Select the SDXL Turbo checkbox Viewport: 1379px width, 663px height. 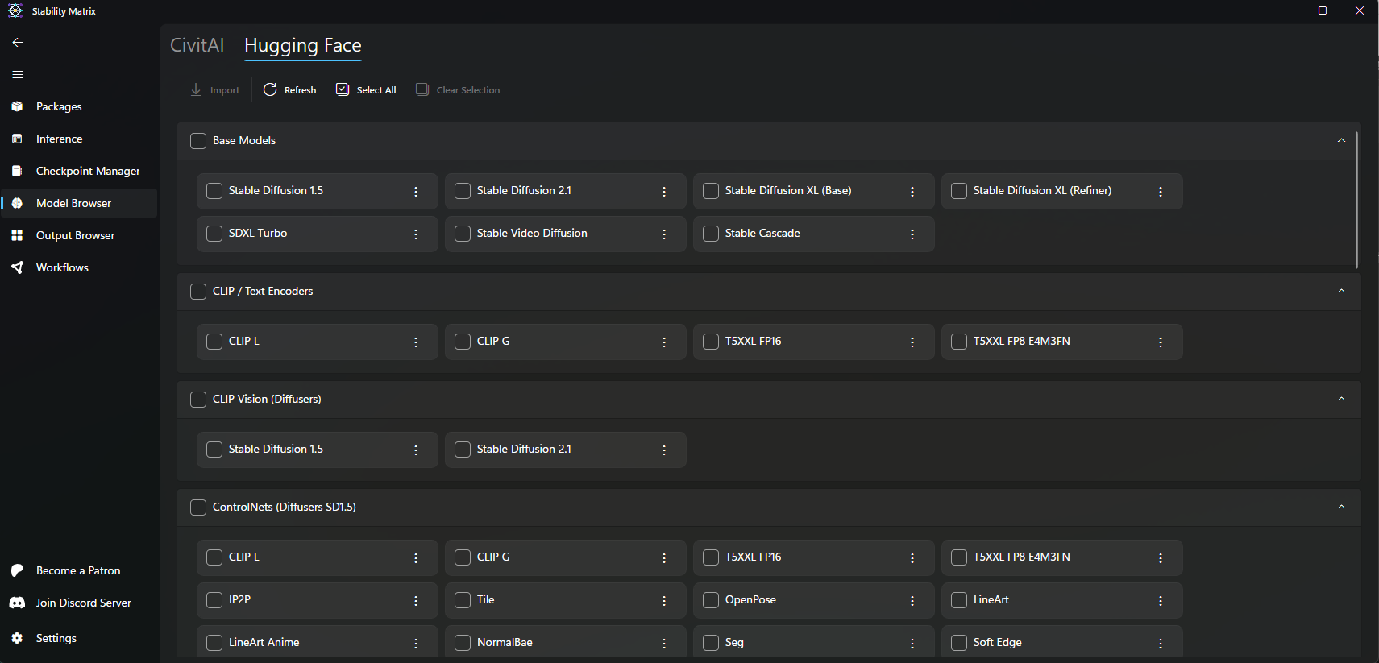(x=214, y=234)
